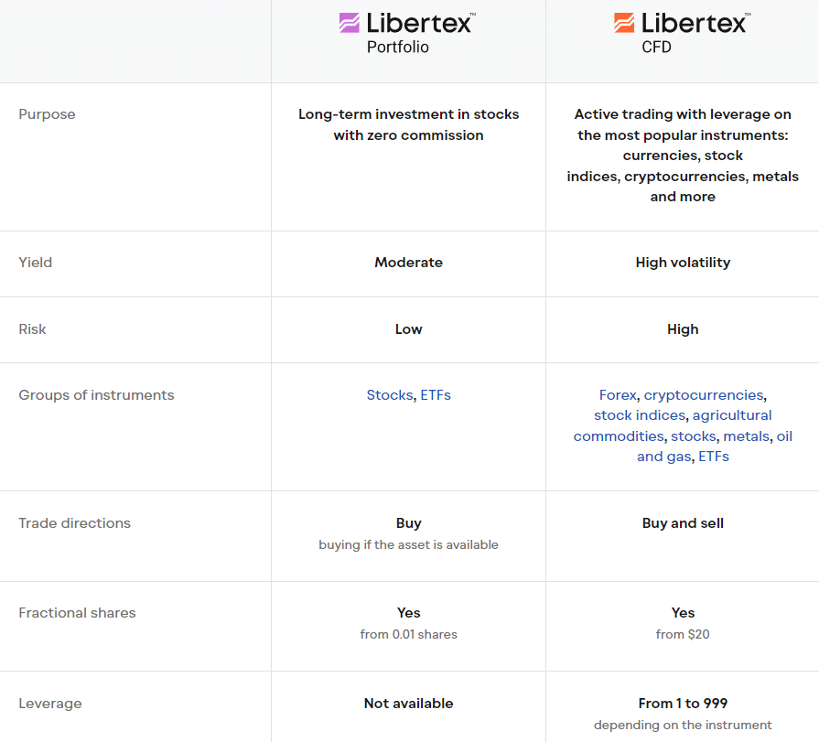819x742 pixels.
Task: Select the Leverage row label
Action: pyautogui.click(x=50, y=704)
